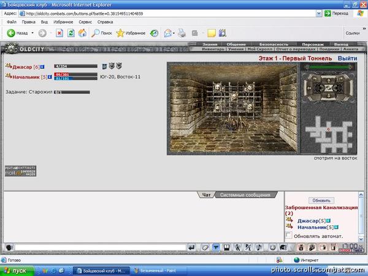Screen dimensions: 368x276
Task: Click the Переход go button
Action: (336, 13)
